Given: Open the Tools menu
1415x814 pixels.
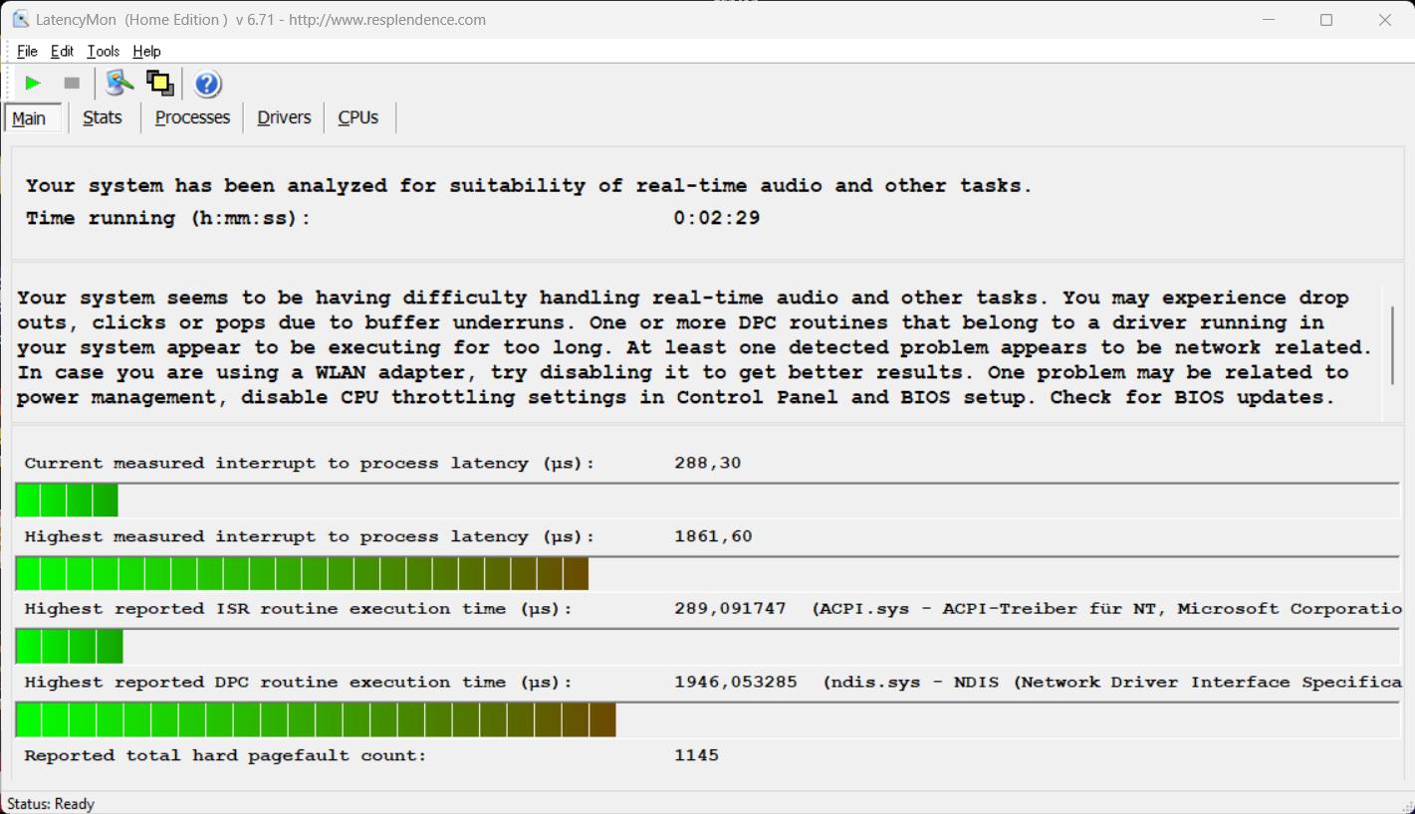Looking at the screenshot, I should (104, 52).
